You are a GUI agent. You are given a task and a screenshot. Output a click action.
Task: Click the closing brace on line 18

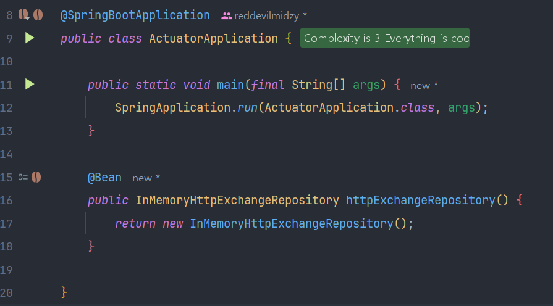click(91, 246)
